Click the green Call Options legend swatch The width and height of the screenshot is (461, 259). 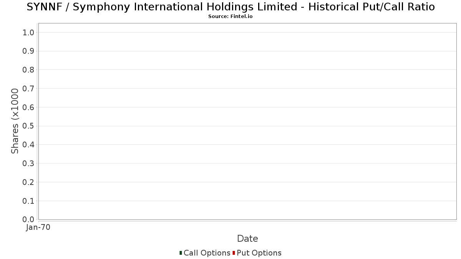(181, 253)
